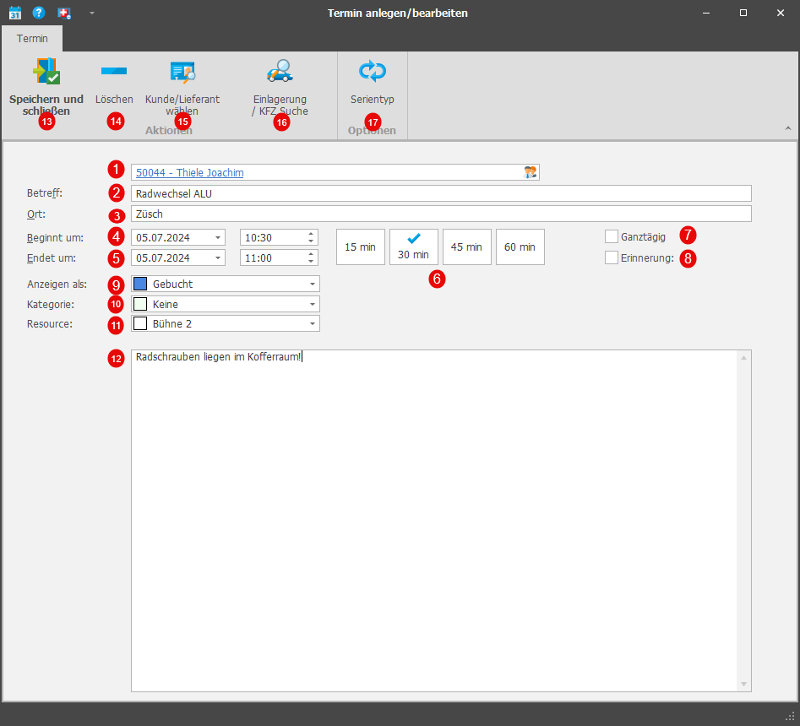Click the start date text 05.07.2024 in Beginnt um
The height and width of the screenshot is (726, 800).
point(163,237)
